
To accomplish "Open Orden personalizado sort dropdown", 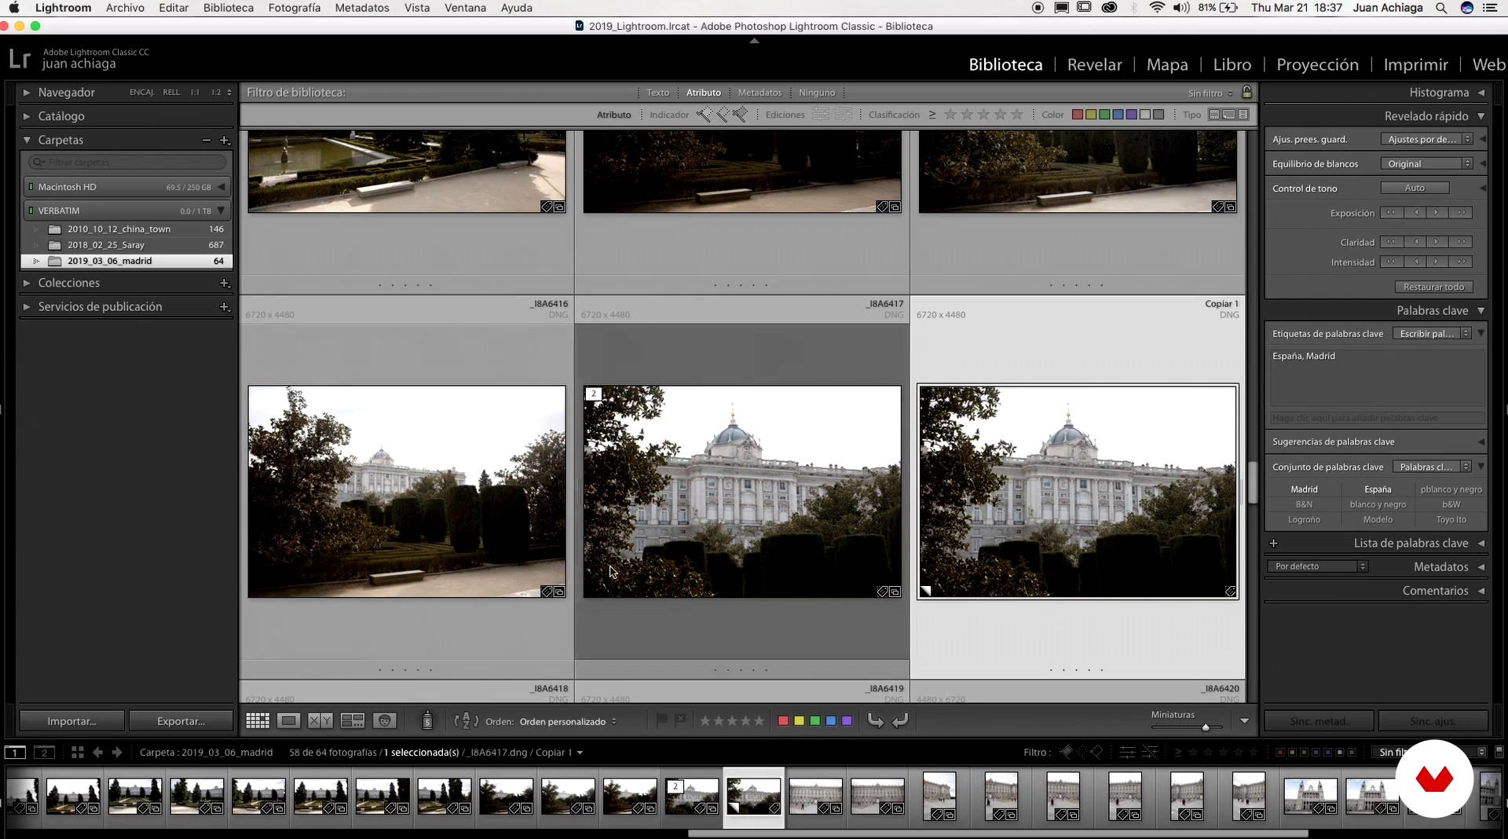I will (x=567, y=721).
